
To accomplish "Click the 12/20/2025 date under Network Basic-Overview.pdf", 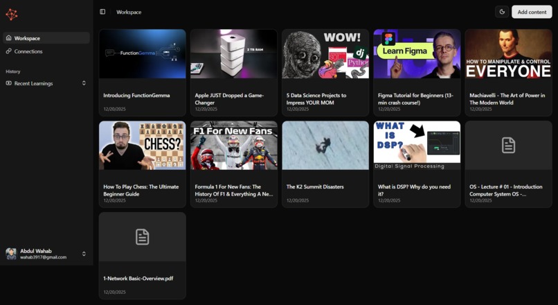I will [115, 292].
